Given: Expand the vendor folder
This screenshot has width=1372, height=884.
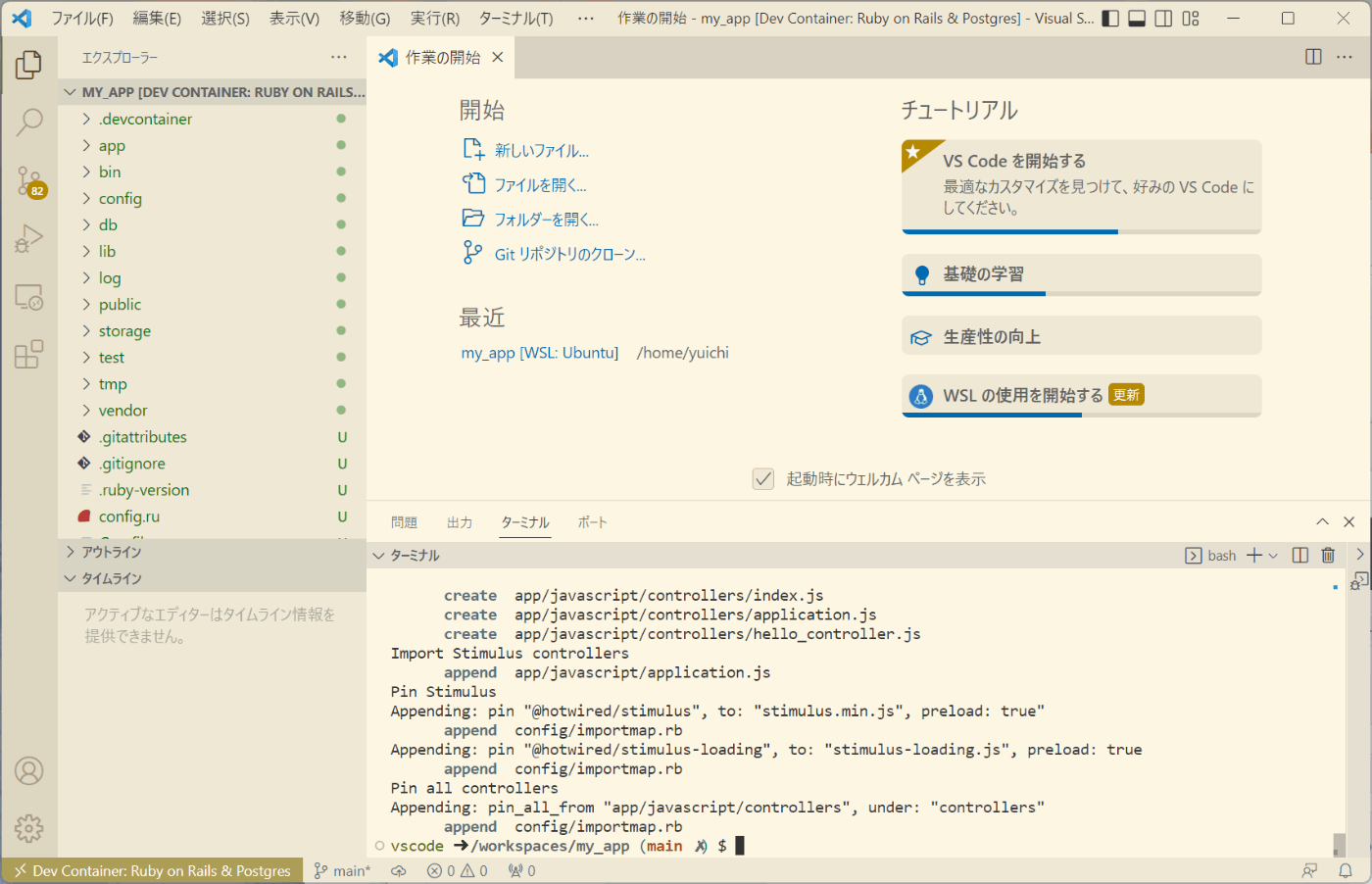Looking at the screenshot, I should click(212, 410).
